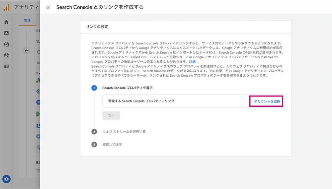
Task: Close the Search Console link dialog
Action: pos(48,8)
